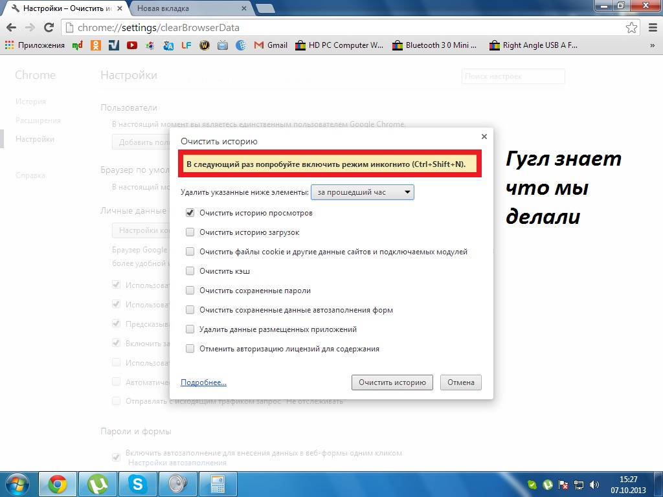This screenshot has height=497, width=663.
Task: Go back with the browser Back arrow
Action: pos(12,28)
